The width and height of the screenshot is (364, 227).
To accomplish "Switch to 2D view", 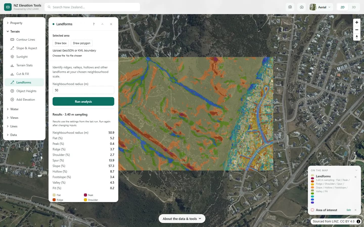I will [343, 7].
